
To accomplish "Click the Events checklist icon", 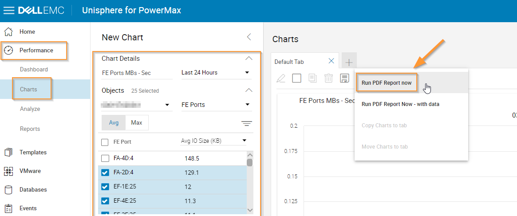I will [8, 208].
